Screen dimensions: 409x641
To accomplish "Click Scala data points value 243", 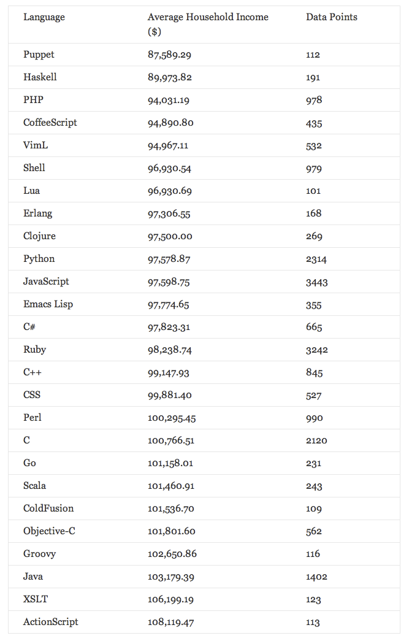I will tap(314, 486).
